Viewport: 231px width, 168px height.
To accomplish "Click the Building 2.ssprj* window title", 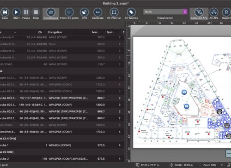I will coord(116,3).
